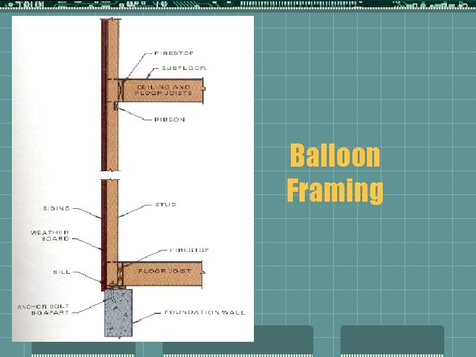Click the ANCHOR BOLT 8-0 APART label

coord(44,309)
